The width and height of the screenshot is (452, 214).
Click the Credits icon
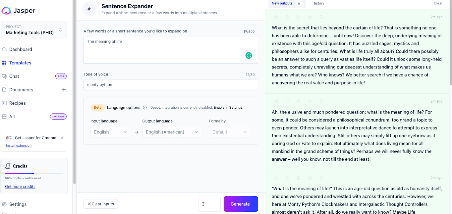pyautogui.click(x=8, y=166)
